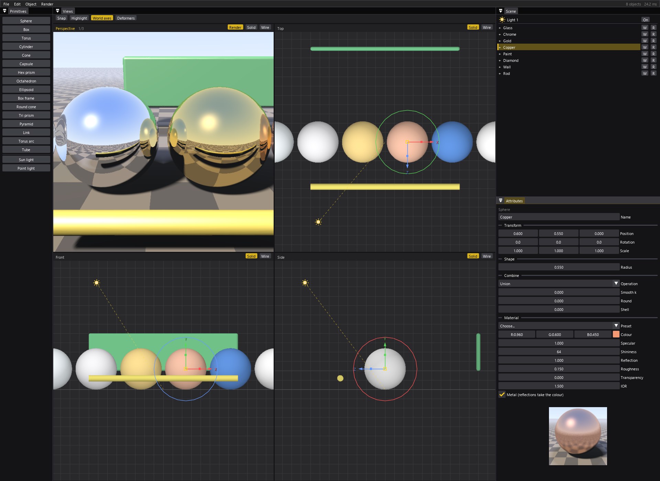Screen dimensions: 660x481
Task: Collapse the Primitives panel triangle
Action: 5,11
